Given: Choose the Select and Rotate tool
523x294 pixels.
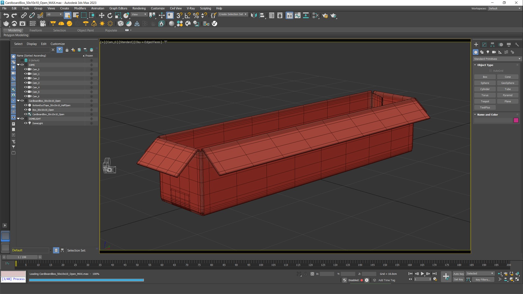Looking at the screenshot, I should tap(110, 16).
